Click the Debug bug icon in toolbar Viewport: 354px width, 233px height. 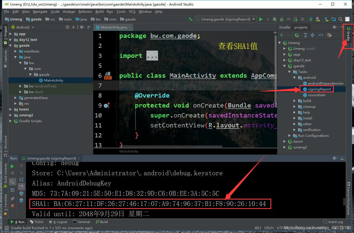(275, 19)
